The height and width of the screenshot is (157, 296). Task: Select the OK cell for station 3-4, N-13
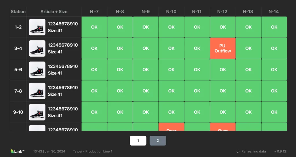coord(248,48)
